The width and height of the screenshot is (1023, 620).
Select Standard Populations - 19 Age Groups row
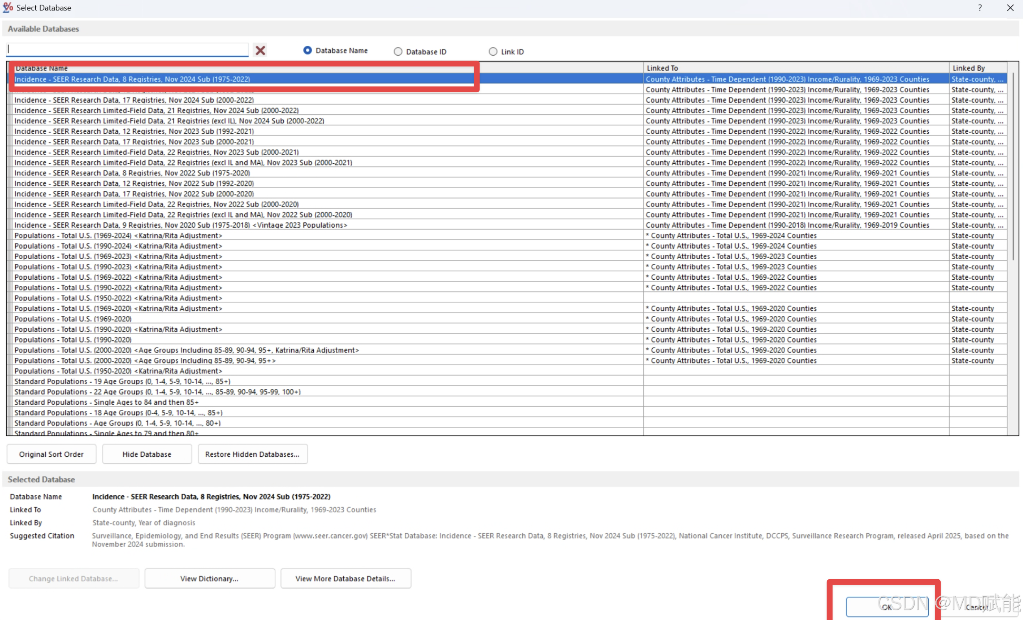point(122,381)
